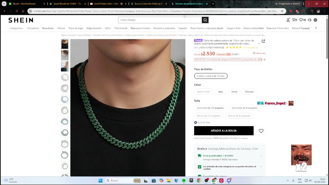Open File Explorer from the taskbar
Viewport: 329px width, 185px height.
click(169, 181)
